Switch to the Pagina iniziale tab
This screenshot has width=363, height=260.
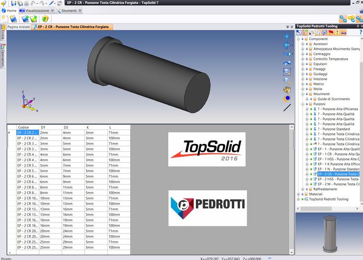point(19,26)
